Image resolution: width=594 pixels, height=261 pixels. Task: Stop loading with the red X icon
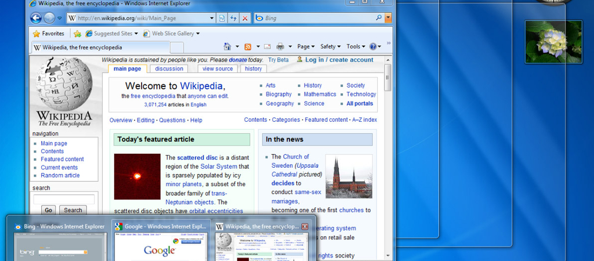[x=245, y=18]
